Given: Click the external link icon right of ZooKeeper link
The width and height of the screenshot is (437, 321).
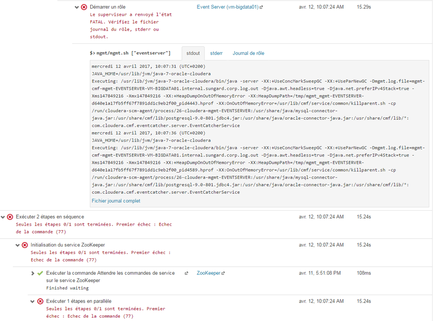Looking at the screenshot, I should click(x=223, y=273).
